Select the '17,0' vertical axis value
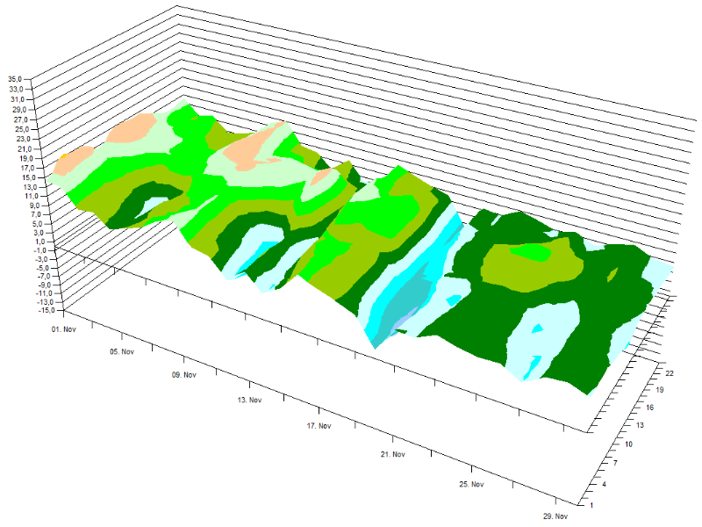Screen dimensions: 702x527 27,169
